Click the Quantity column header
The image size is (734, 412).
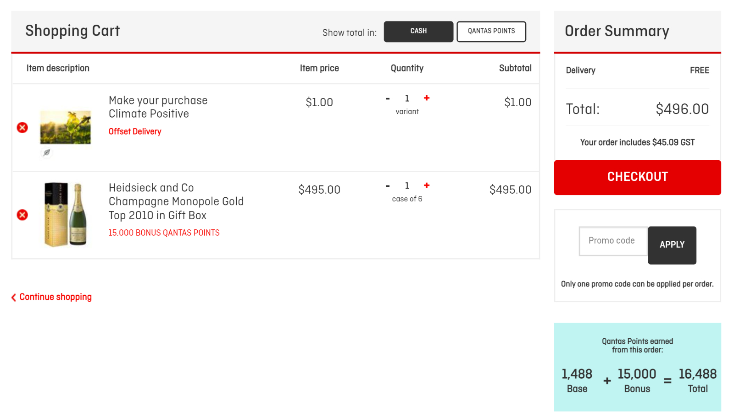point(407,68)
